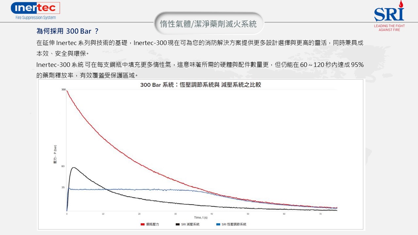Click the 35 label on the y-axis
418x235 pixels.
point(63,187)
